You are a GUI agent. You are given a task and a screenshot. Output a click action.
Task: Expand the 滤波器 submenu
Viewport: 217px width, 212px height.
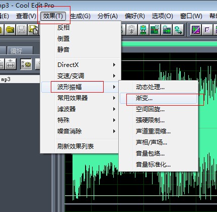coord(80,109)
